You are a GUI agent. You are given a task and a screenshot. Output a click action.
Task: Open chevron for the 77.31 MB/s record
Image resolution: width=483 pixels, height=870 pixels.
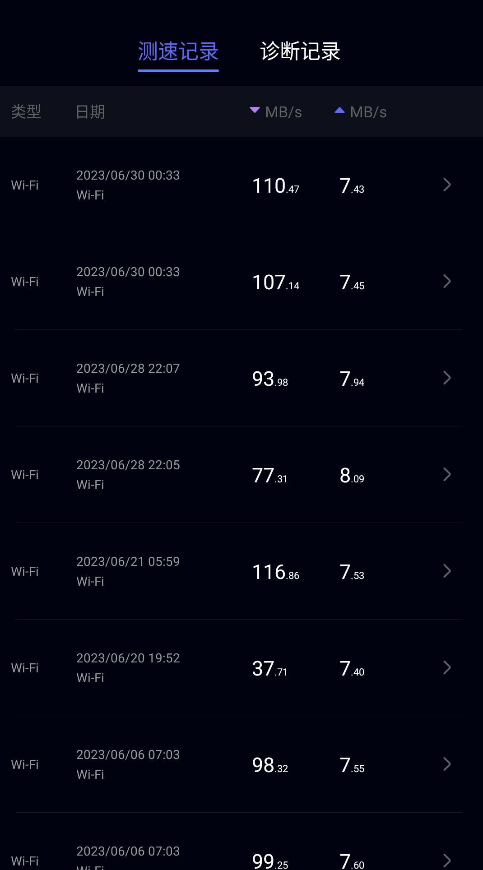[x=447, y=474]
